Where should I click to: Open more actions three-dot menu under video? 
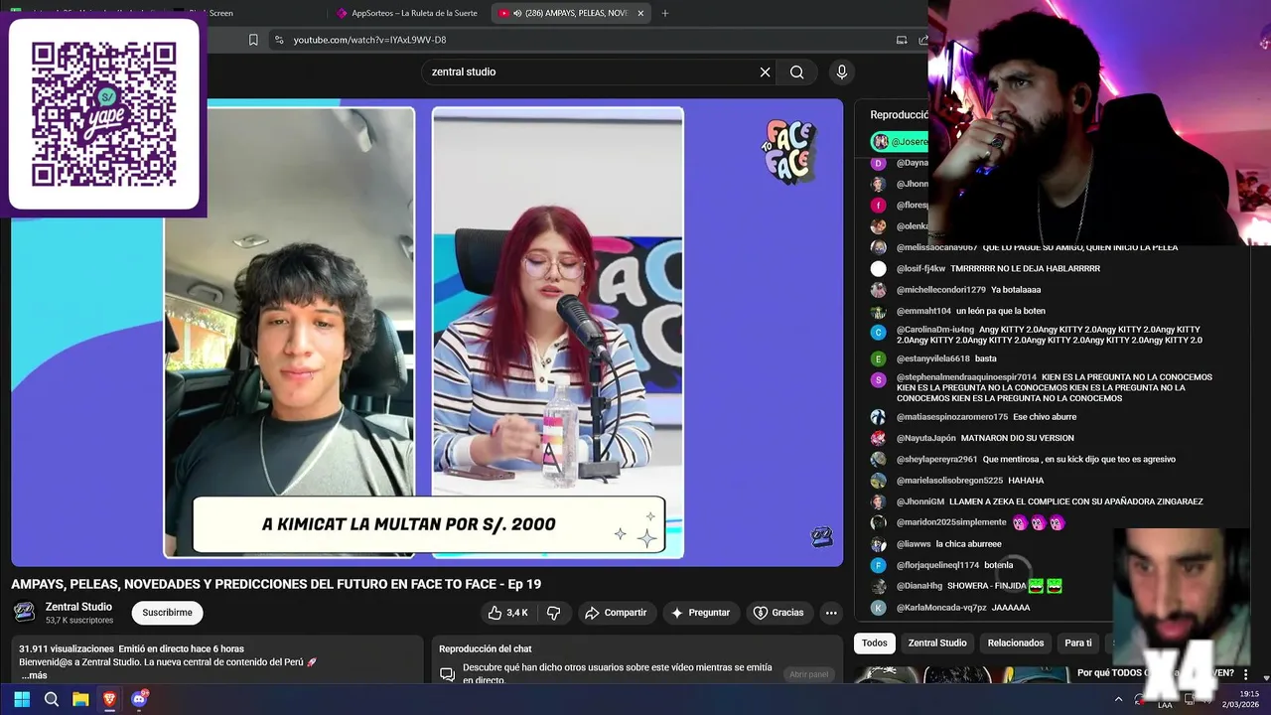(x=831, y=613)
